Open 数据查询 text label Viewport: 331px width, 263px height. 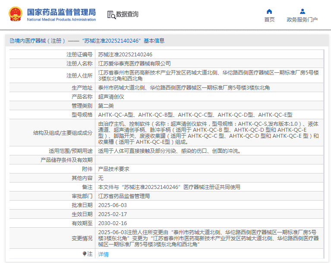coord(127,15)
